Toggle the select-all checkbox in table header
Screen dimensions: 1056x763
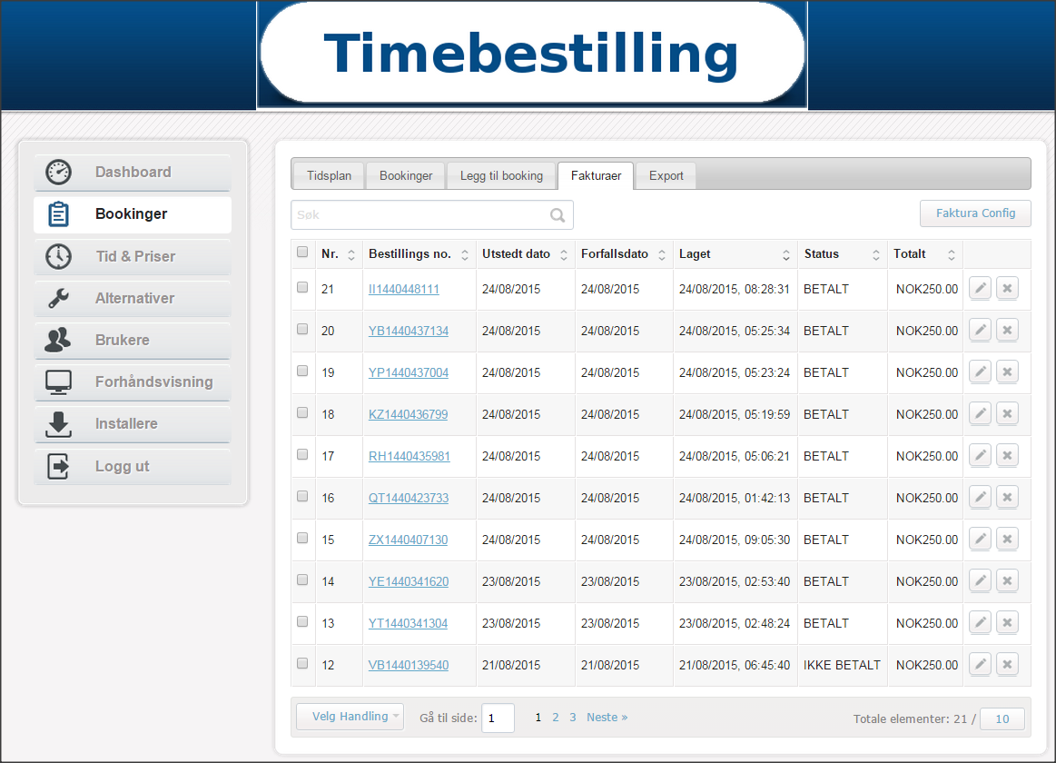click(302, 253)
